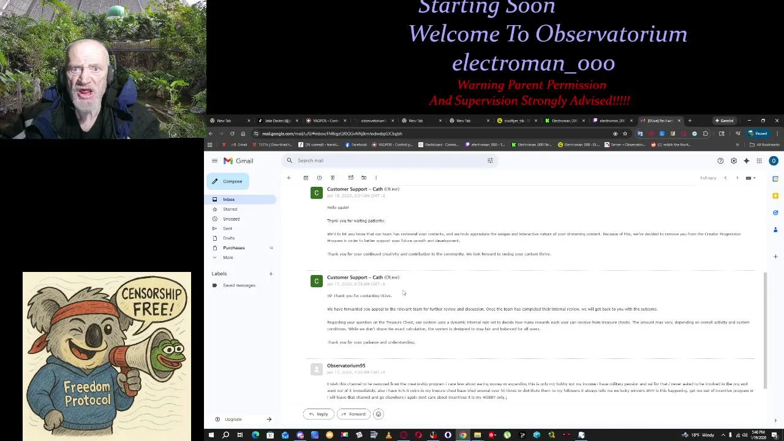Open the Windows Start menu
The width and height of the screenshot is (784, 441).
coord(211,435)
